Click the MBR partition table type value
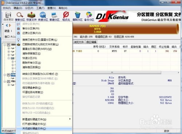The image size is (182, 134). pyautogui.click(x=170, y=80)
